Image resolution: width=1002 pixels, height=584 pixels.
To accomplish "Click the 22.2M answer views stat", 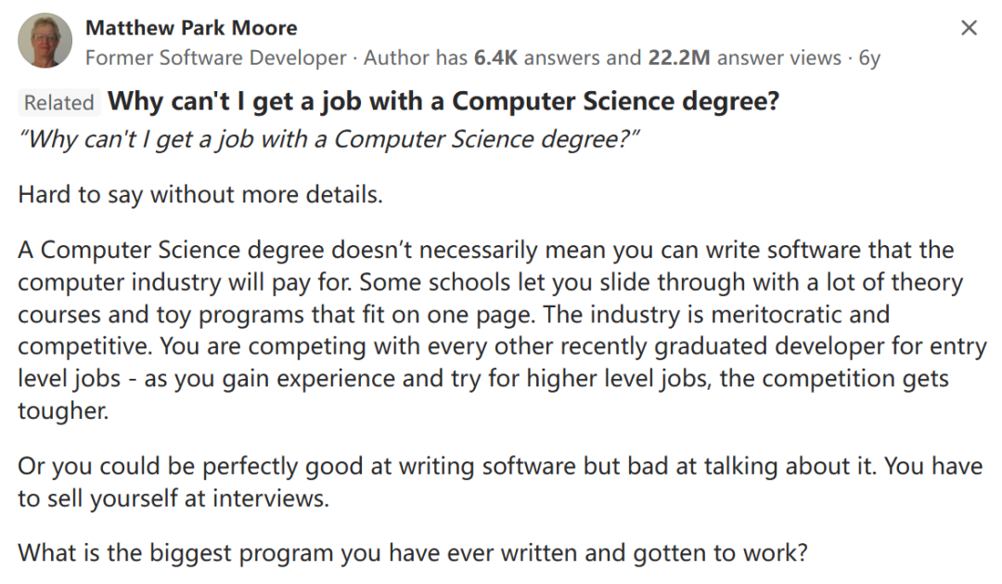I will pos(744,58).
